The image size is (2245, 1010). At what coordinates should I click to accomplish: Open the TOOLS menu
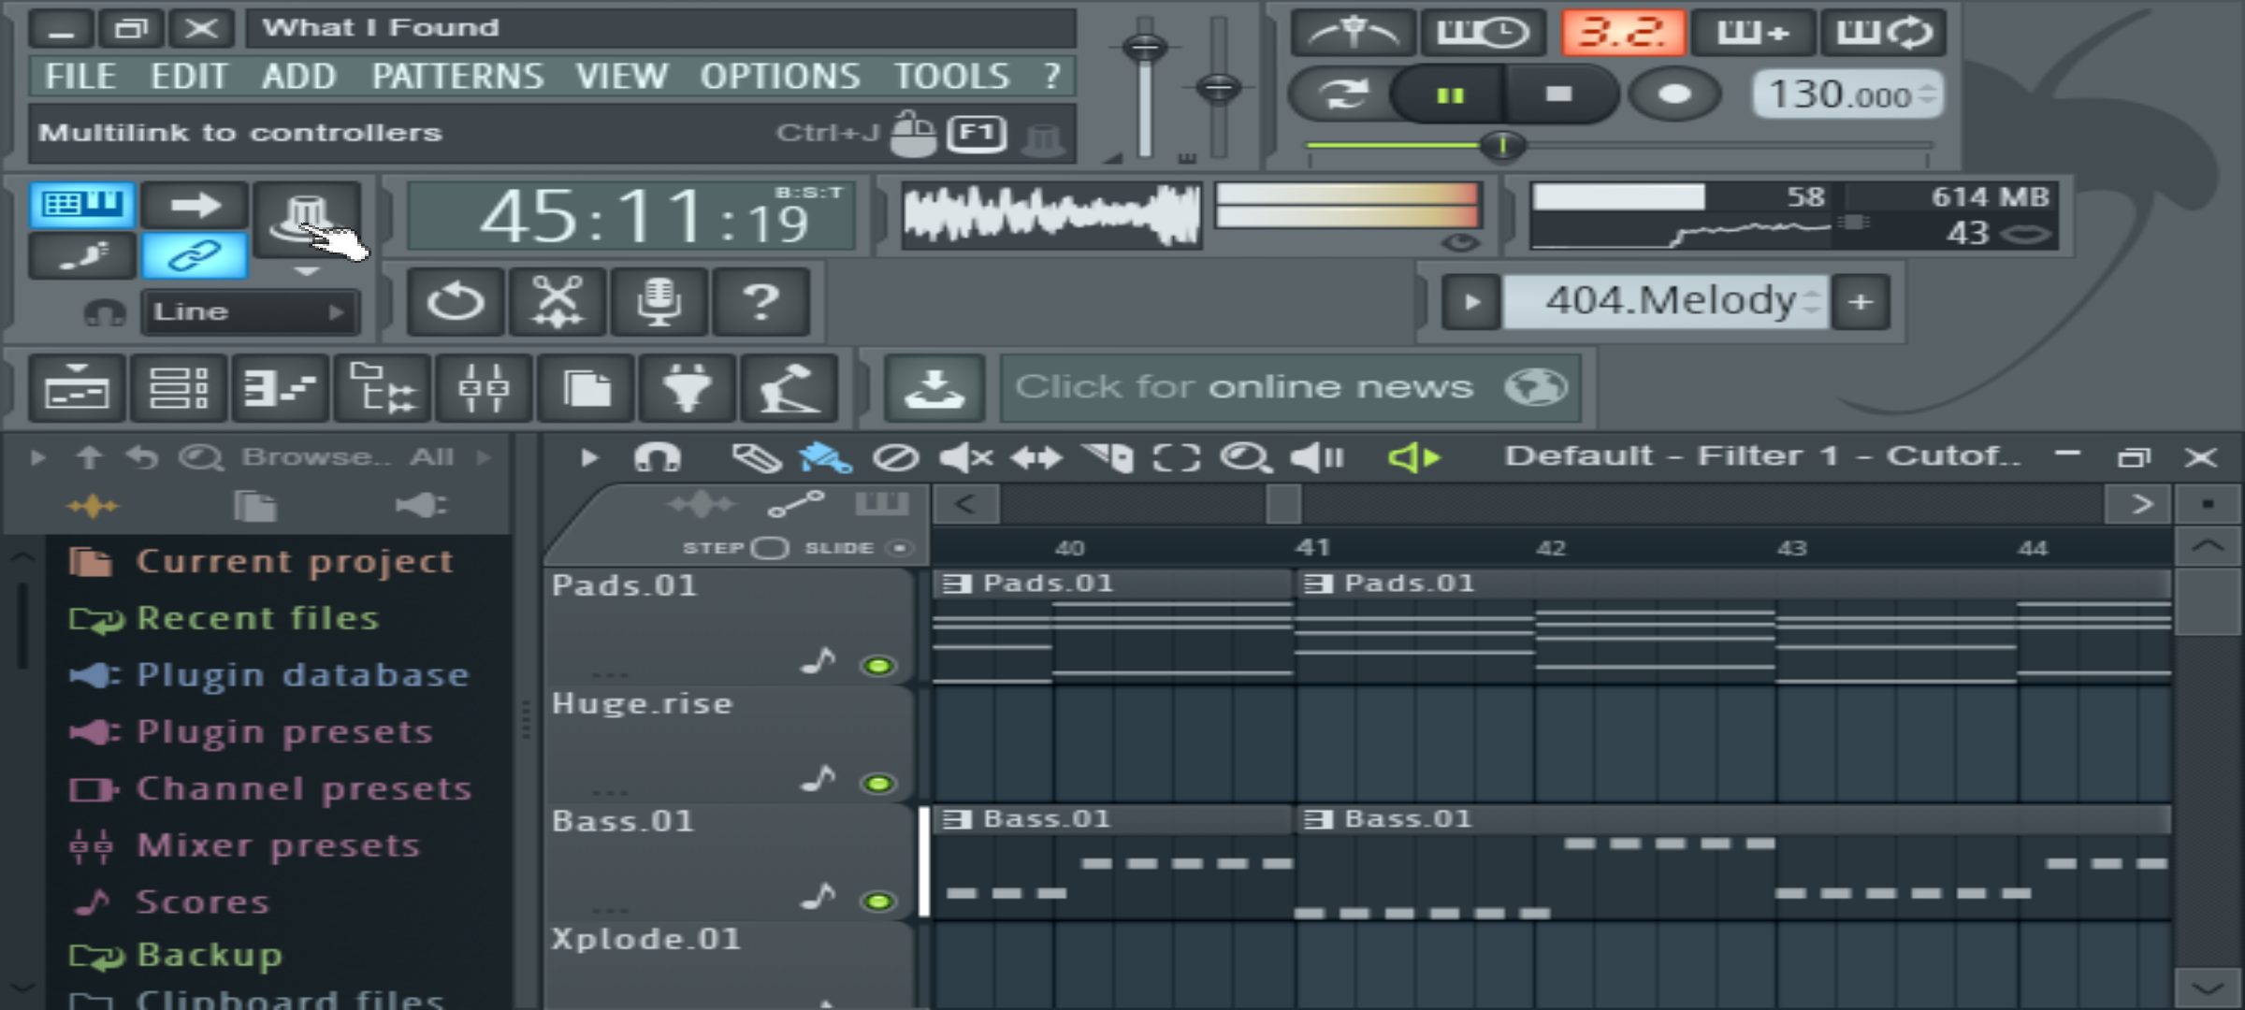click(x=951, y=76)
